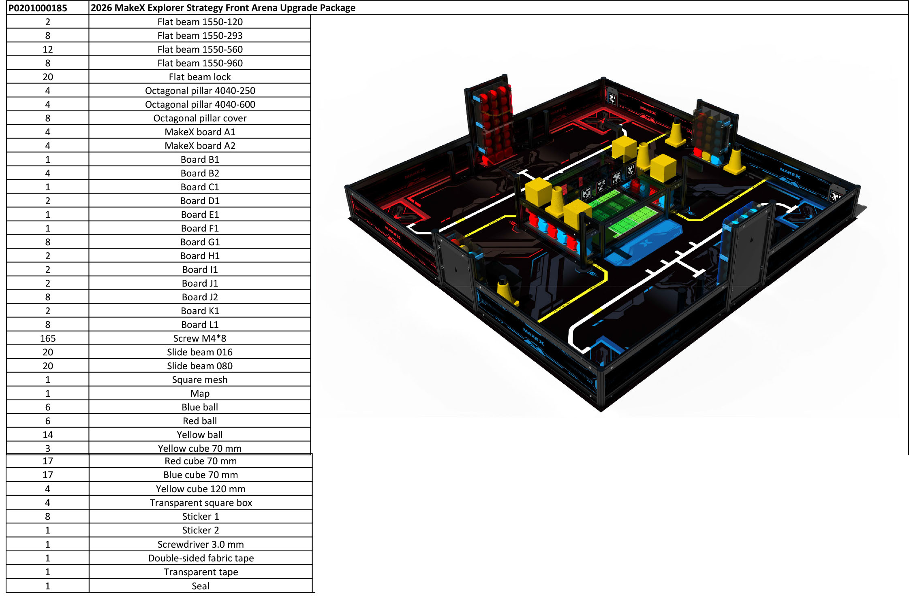The image size is (909, 610).
Task: Click the 'Transparent square box' cell
Action: point(201,503)
